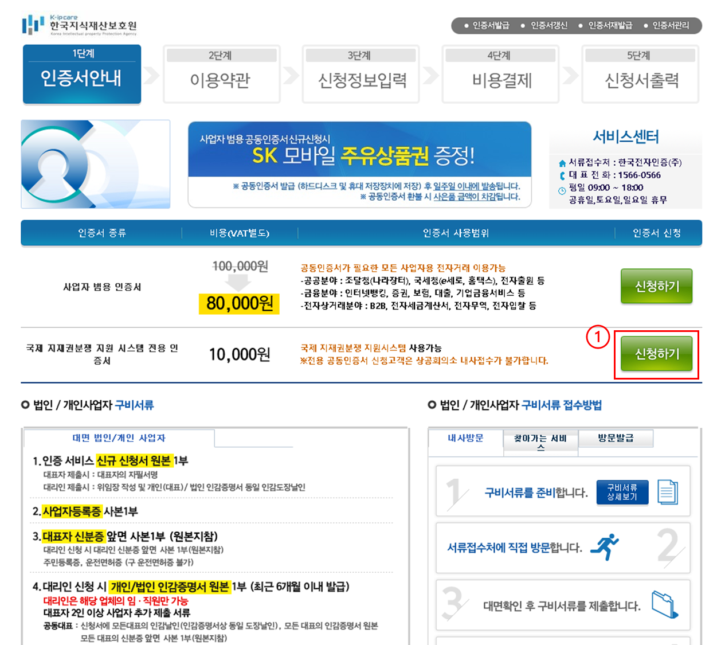721x645 pixels.
Task: Click the phone icon next to 대표전화
Action: pos(562,176)
